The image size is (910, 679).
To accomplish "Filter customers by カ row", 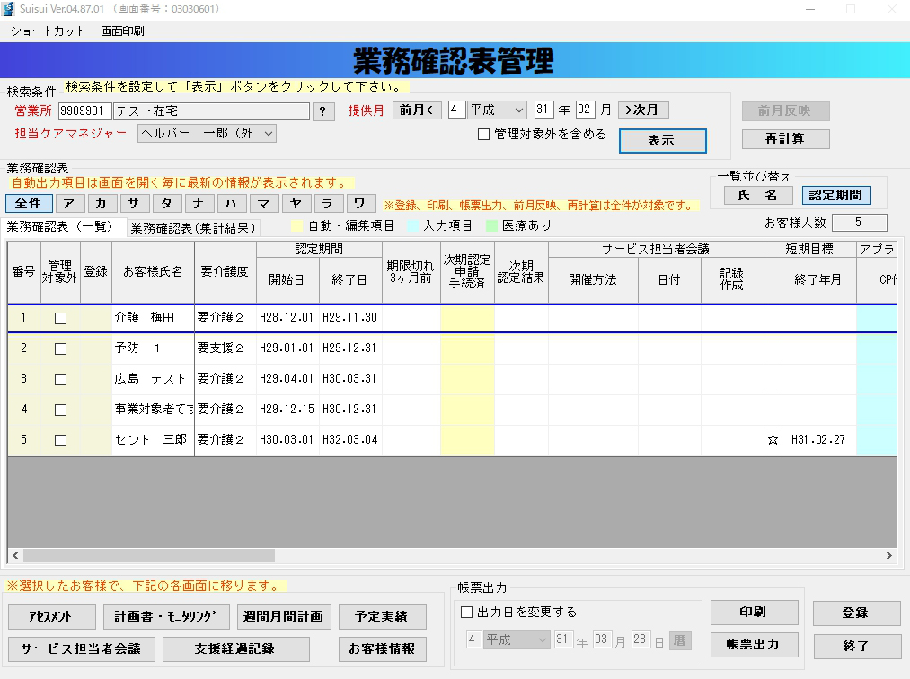I will (x=101, y=204).
